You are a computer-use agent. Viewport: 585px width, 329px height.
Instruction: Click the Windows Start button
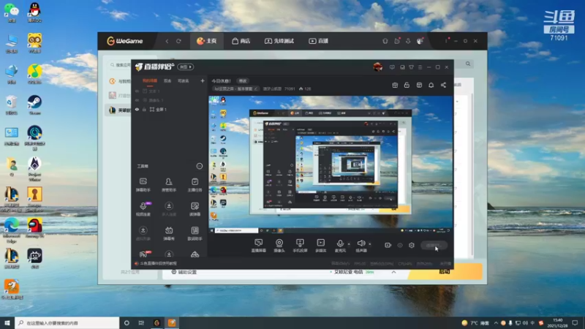7,322
